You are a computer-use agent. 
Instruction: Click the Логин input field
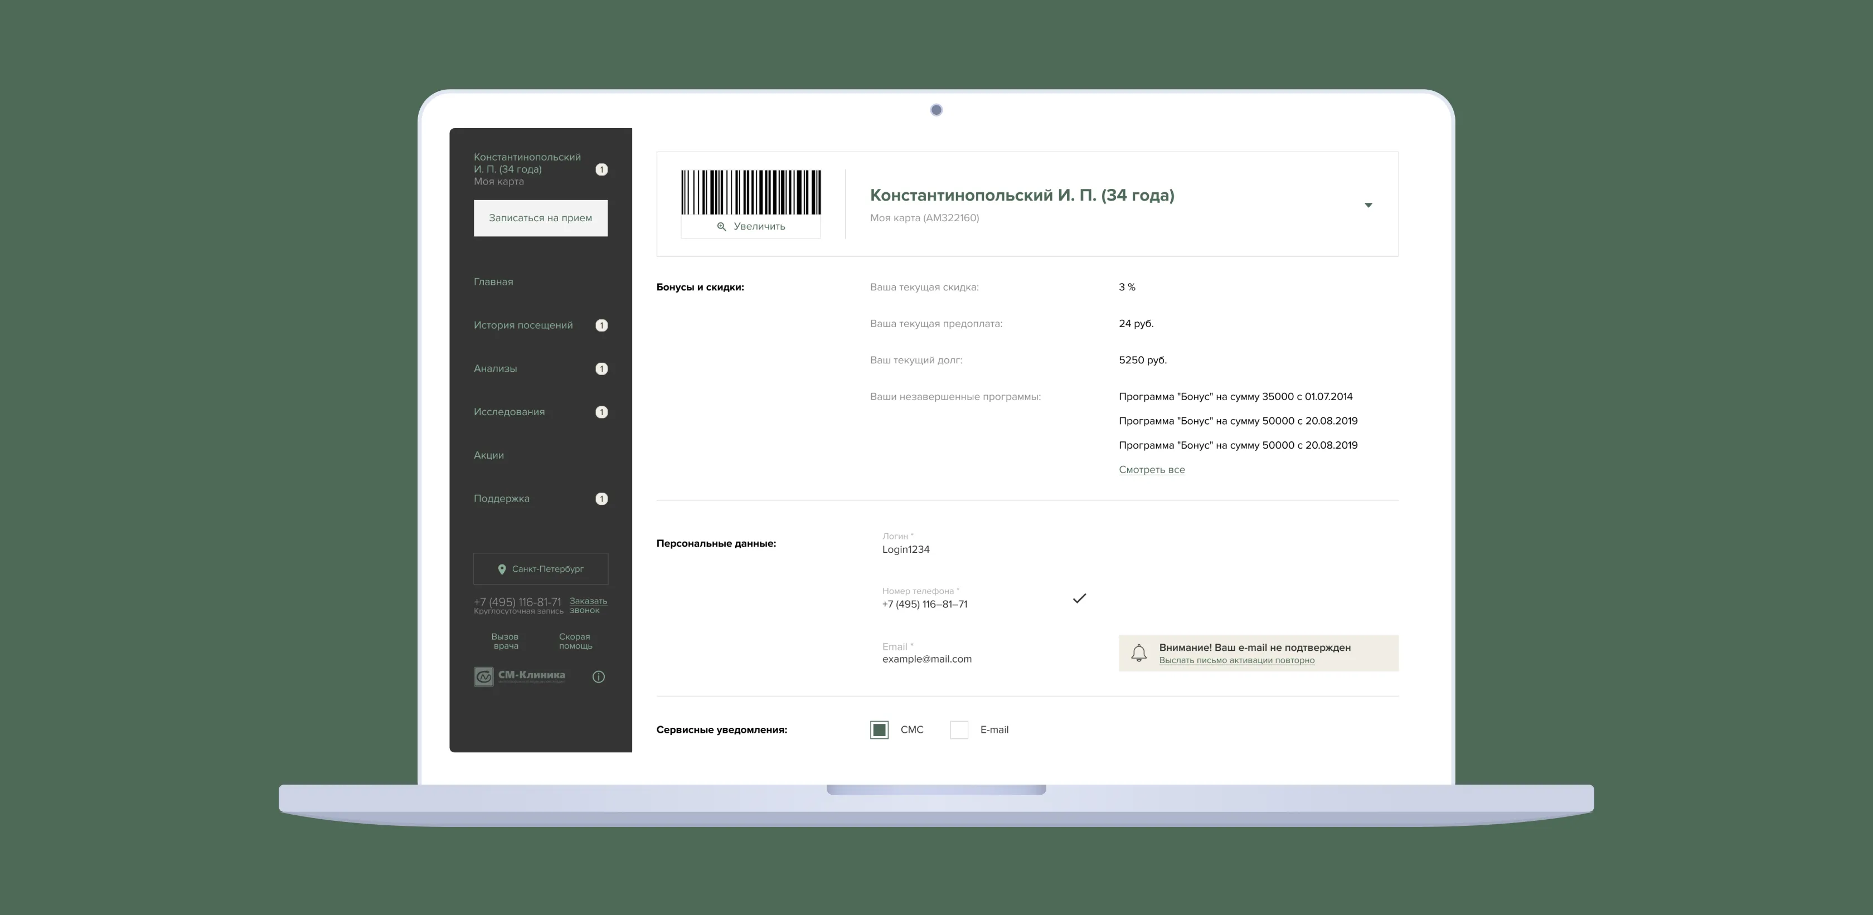(x=982, y=543)
